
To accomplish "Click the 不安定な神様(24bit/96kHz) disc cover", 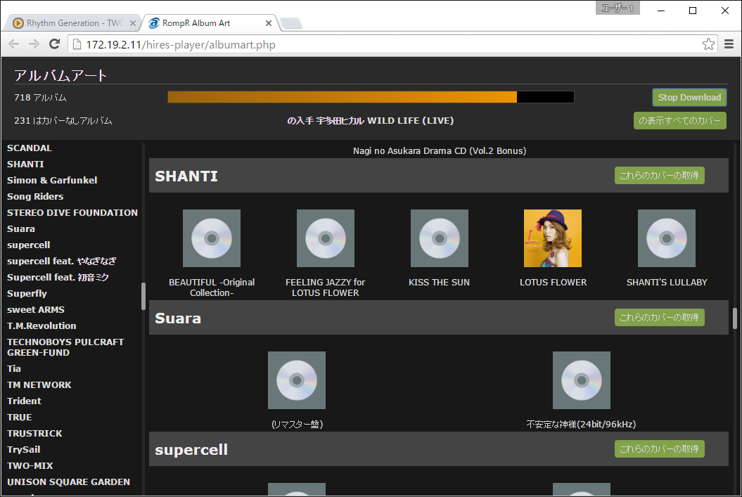I will point(582,380).
